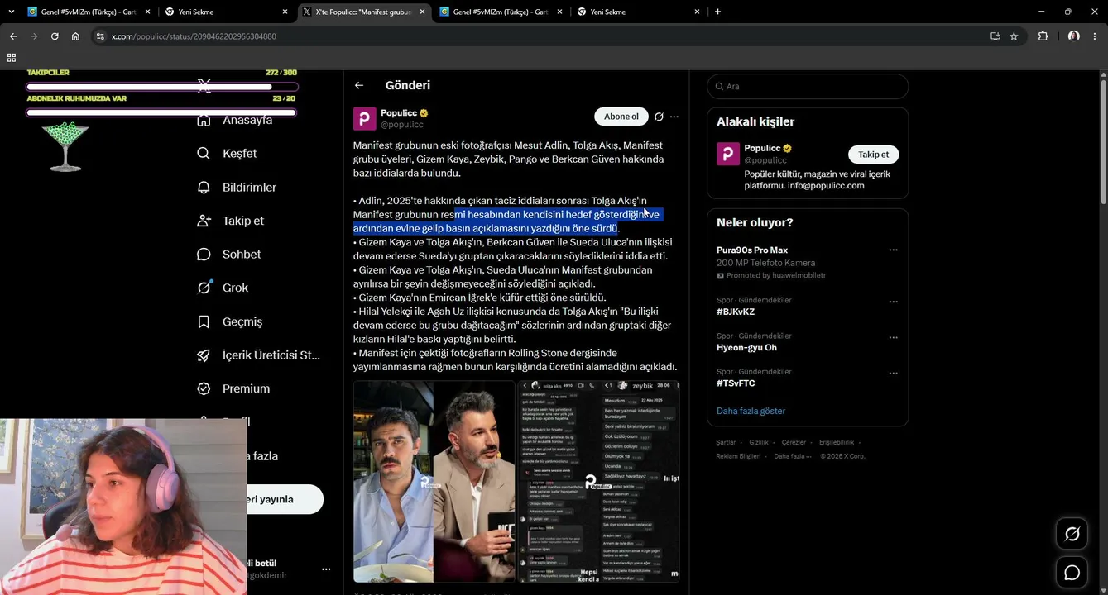Open the Erişilebilirlik footer link
Viewport: 1108px width, 595px height.
click(837, 443)
